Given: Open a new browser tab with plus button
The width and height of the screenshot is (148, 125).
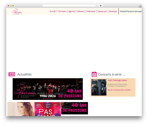Looking at the screenshot, I should (140, 7).
